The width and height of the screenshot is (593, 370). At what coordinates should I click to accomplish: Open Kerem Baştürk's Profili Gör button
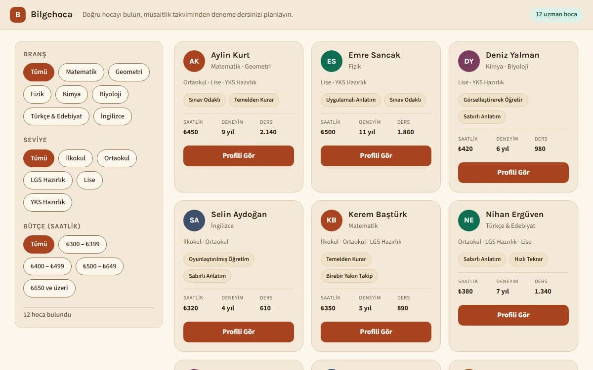[x=376, y=332]
